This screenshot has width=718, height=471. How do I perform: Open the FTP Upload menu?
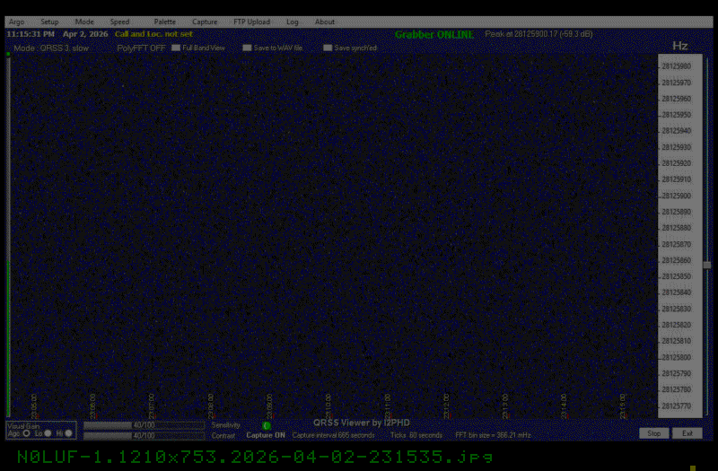click(251, 22)
